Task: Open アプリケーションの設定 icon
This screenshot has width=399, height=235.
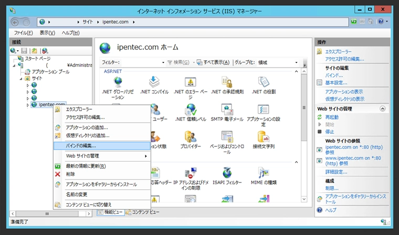Action: point(264,115)
